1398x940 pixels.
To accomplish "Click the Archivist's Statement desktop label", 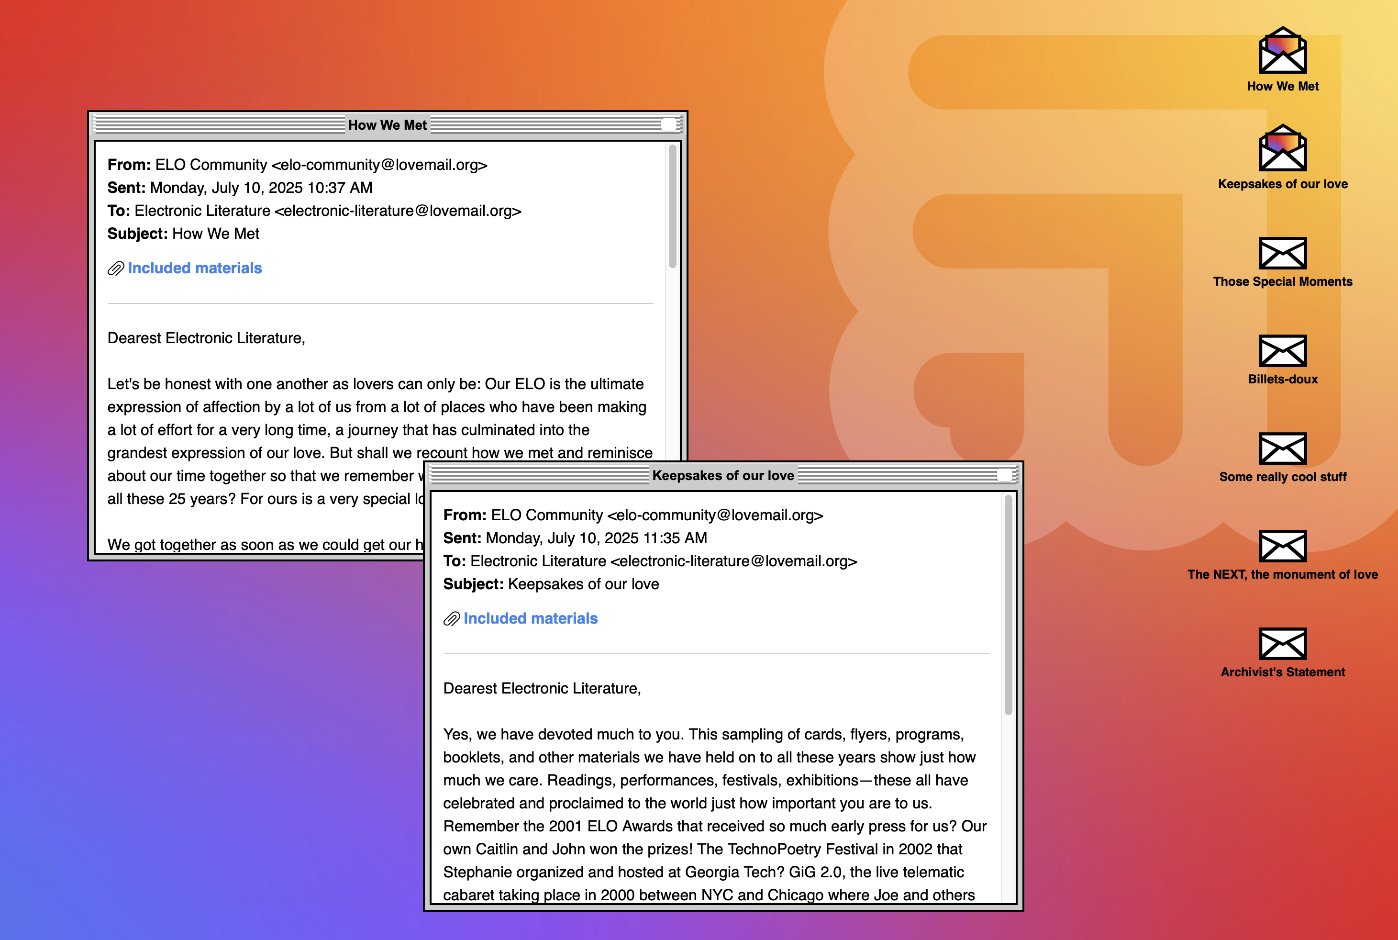I will coord(1282,672).
